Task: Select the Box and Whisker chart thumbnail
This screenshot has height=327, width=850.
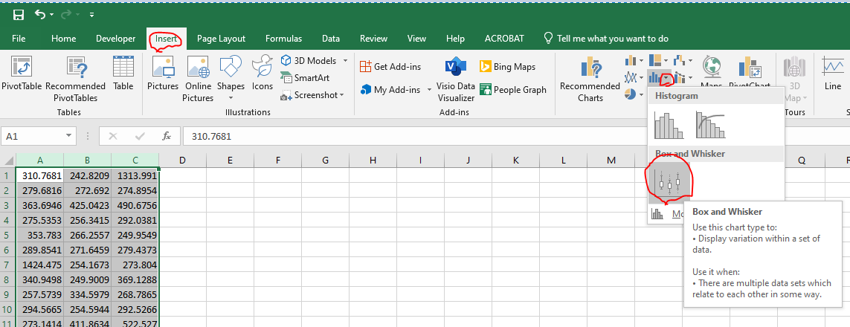Action: tap(669, 184)
